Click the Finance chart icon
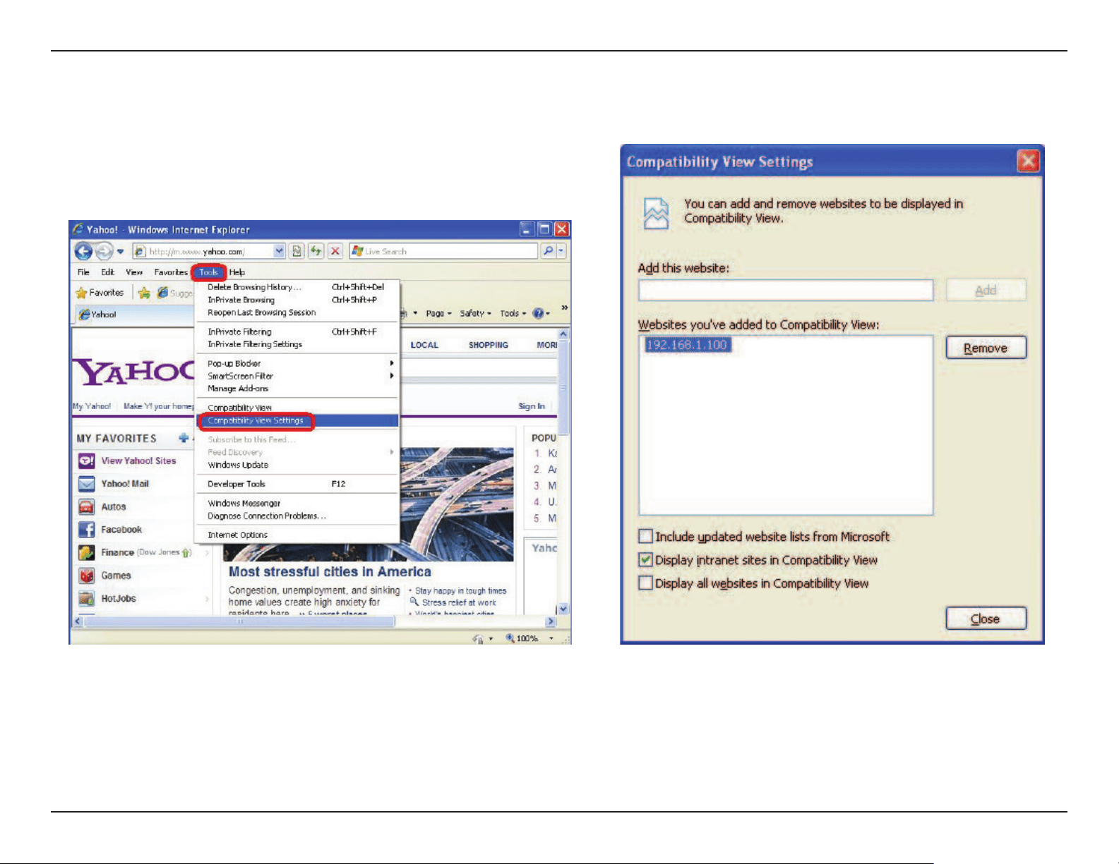The width and height of the screenshot is (1119, 864). [x=87, y=552]
